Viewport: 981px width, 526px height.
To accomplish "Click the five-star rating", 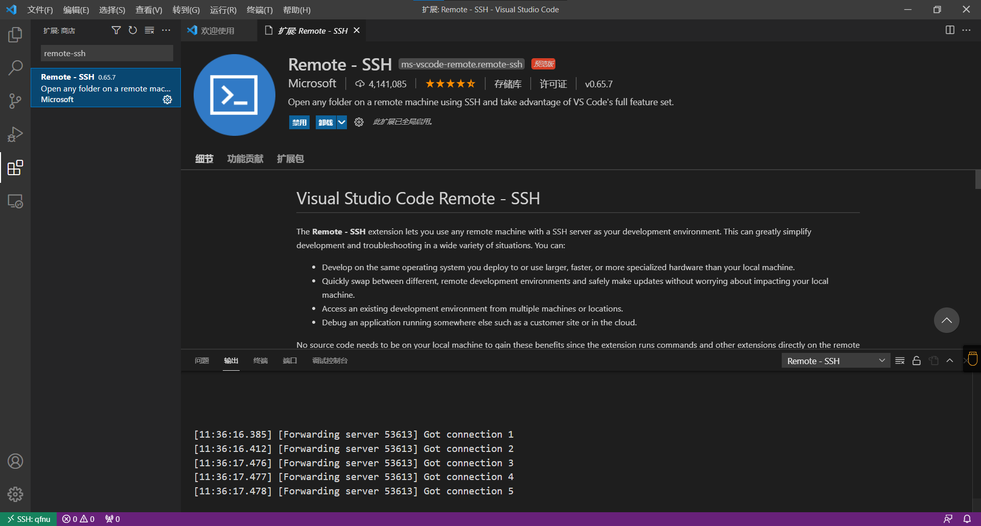I will (450, 83).
